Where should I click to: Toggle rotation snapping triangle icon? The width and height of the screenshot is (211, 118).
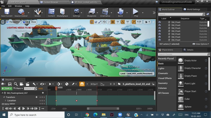point(123,22)
